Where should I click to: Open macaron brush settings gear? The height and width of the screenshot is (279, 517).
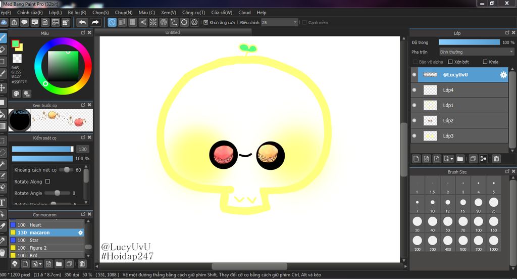[80, 233]
